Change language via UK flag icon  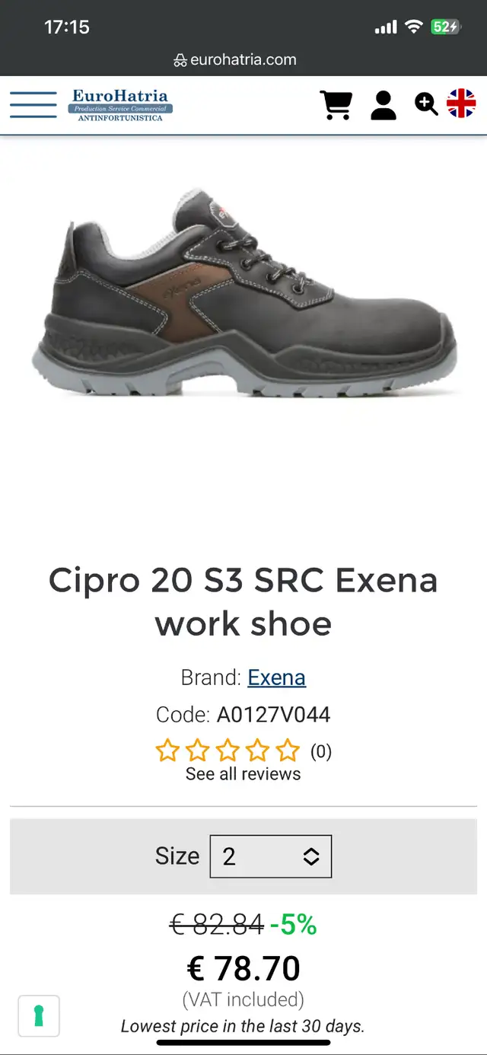click(461, 104)
